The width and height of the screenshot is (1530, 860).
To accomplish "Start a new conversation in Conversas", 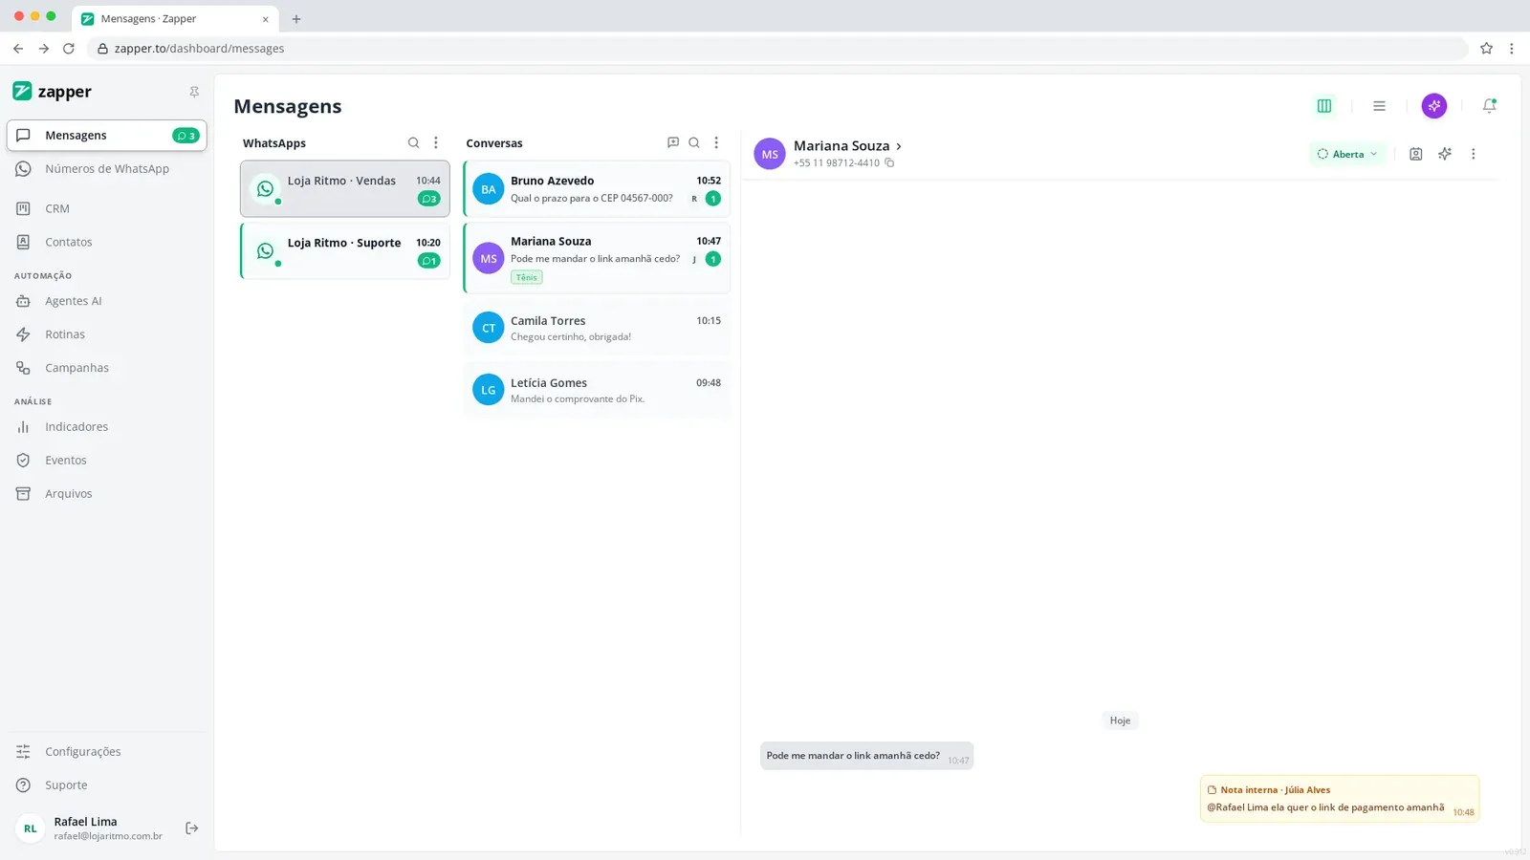I will point(673,142).
